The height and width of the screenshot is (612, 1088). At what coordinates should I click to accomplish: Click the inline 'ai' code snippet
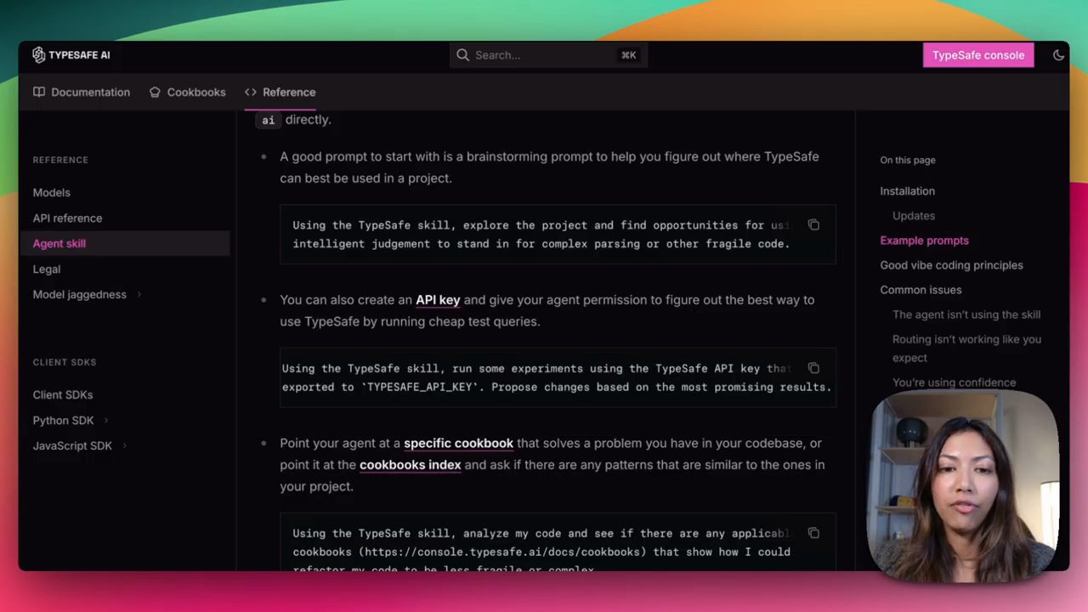(268, 121)
